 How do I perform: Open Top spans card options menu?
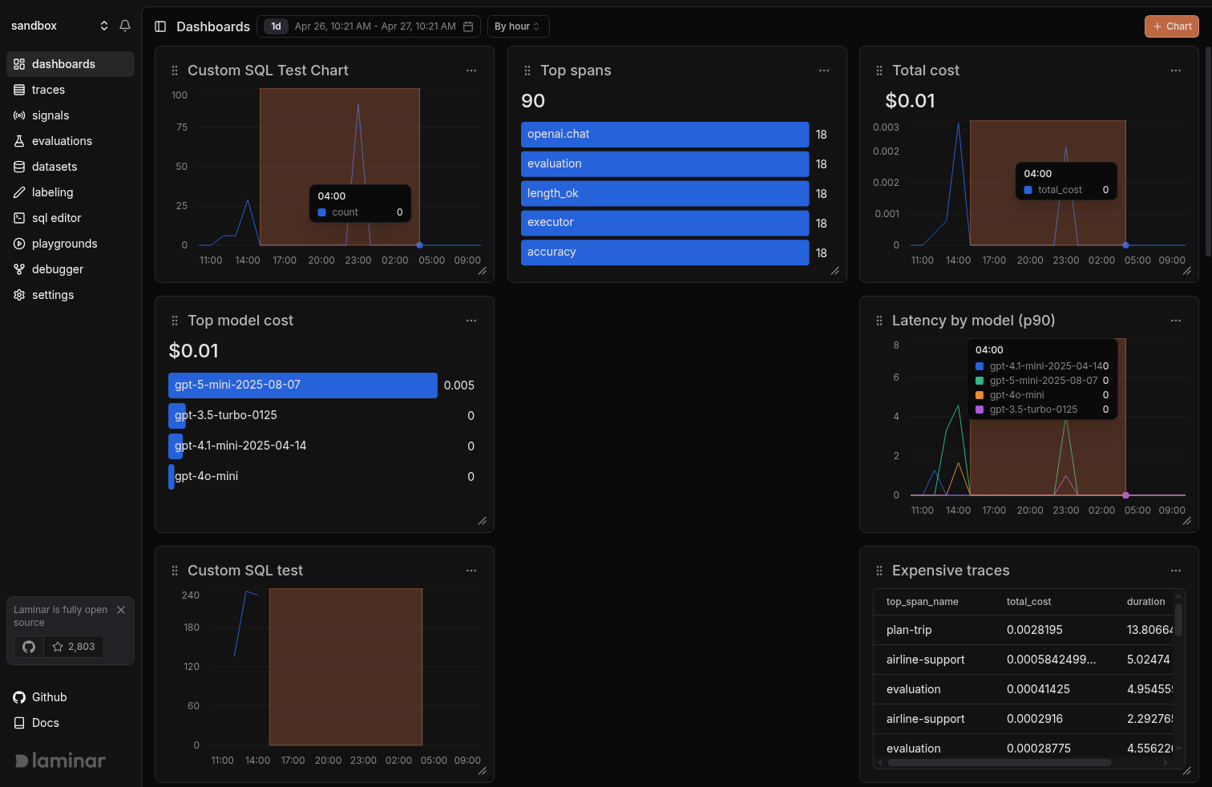[x=824, y=71]
